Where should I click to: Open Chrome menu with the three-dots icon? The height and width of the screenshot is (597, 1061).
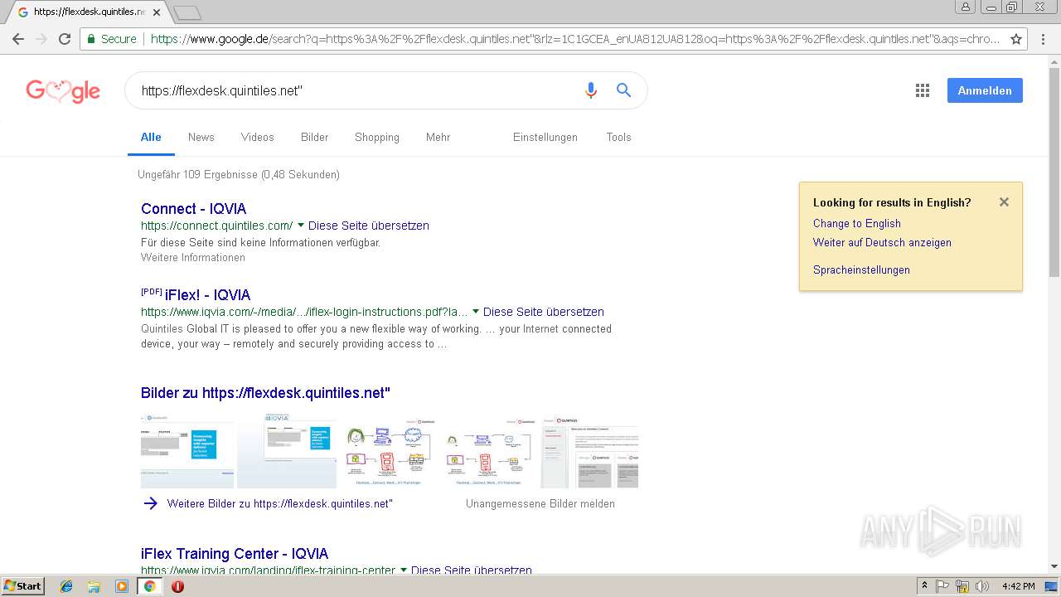1044,39
